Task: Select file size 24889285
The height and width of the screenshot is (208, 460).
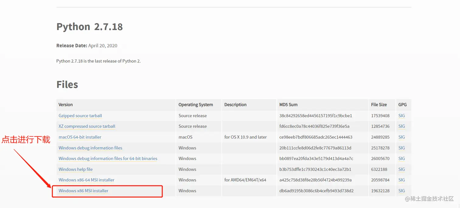Action: (x=380, y=137)
